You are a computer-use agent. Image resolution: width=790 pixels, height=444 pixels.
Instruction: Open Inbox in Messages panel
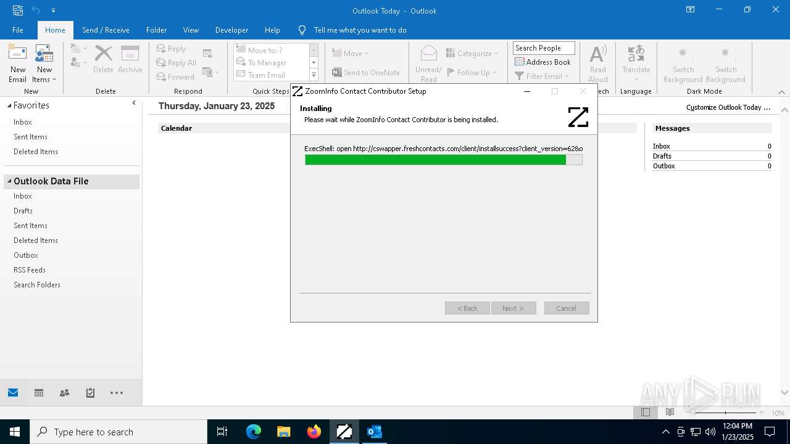(x=661, y=146)
